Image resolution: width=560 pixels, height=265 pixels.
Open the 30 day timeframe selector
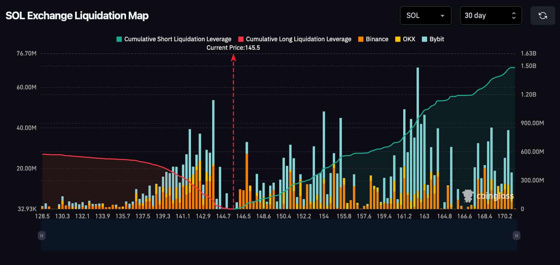tap(486, 16)
